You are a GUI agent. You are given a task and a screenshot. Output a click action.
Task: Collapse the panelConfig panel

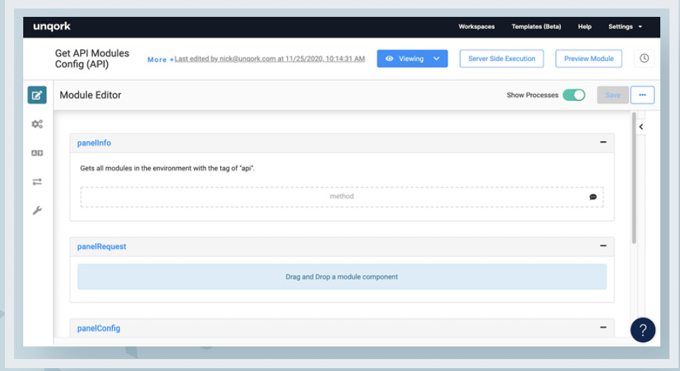[x=603, y=327]
